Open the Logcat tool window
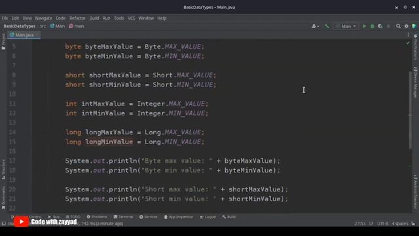Image resolution: width=419 pixels, height=236 pixels. (208, 217)
